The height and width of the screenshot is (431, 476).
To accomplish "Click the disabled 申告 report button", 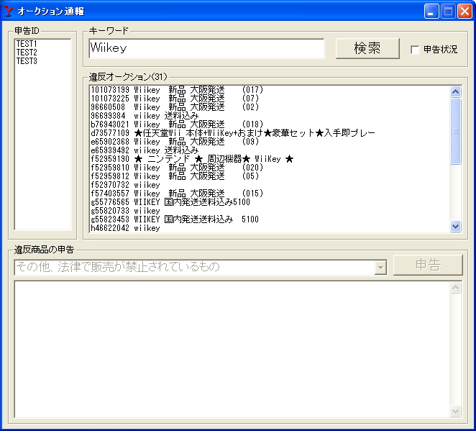I will tap(428, 265).
